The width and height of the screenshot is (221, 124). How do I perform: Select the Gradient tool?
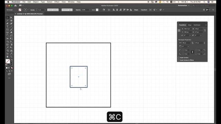11,44
